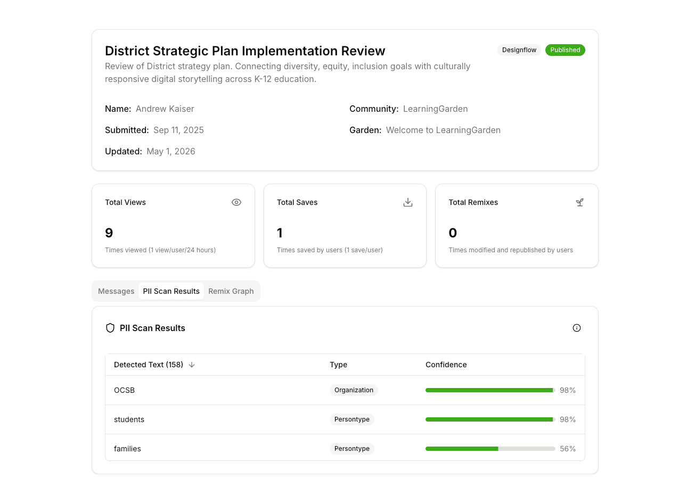Click the Persontype badge in families row

(x=352, y=449)
